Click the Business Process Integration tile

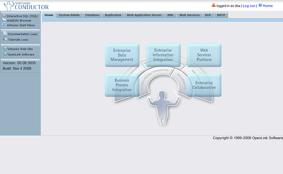122,85
